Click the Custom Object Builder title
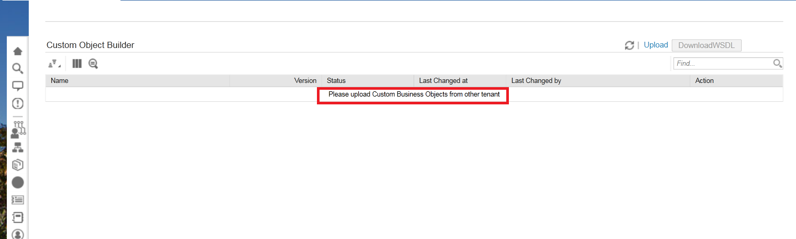Image resolution: width=796 pixels, height=239 pixels. 90,45
